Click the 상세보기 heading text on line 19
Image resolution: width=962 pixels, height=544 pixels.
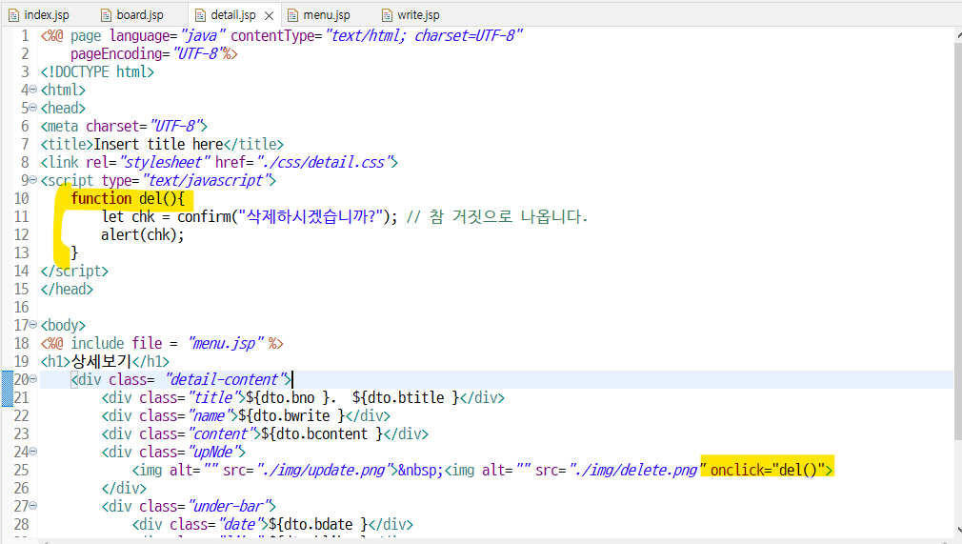pos(101,361)
